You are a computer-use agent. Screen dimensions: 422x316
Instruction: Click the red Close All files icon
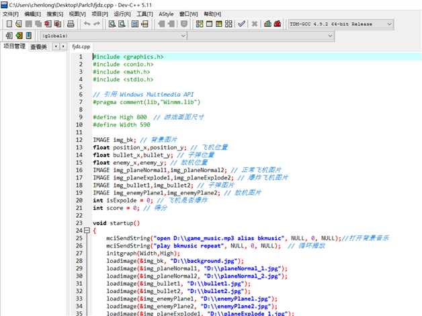[58, 24]
